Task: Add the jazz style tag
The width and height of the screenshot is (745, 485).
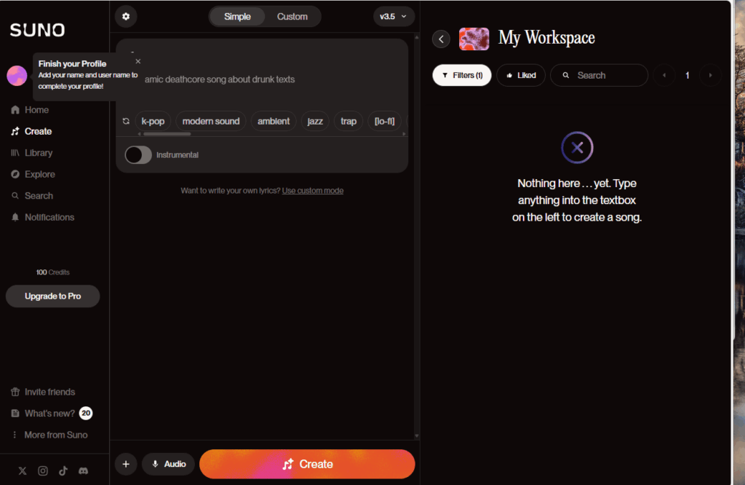Action: click(x=315, y=121)
